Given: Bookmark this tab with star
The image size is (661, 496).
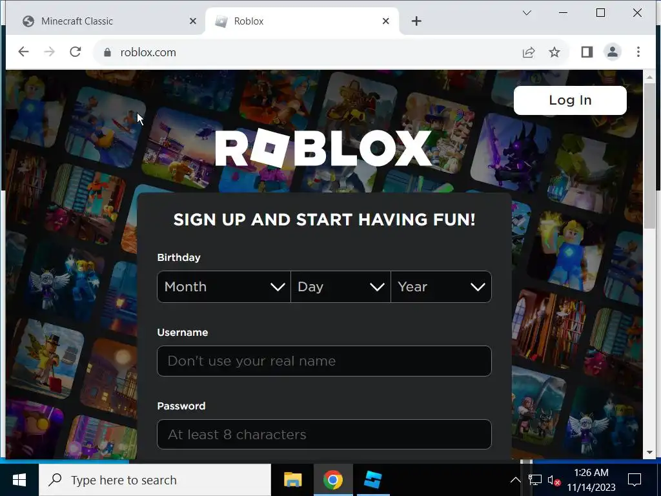Looking at the screenshot, I should (554, 52).
